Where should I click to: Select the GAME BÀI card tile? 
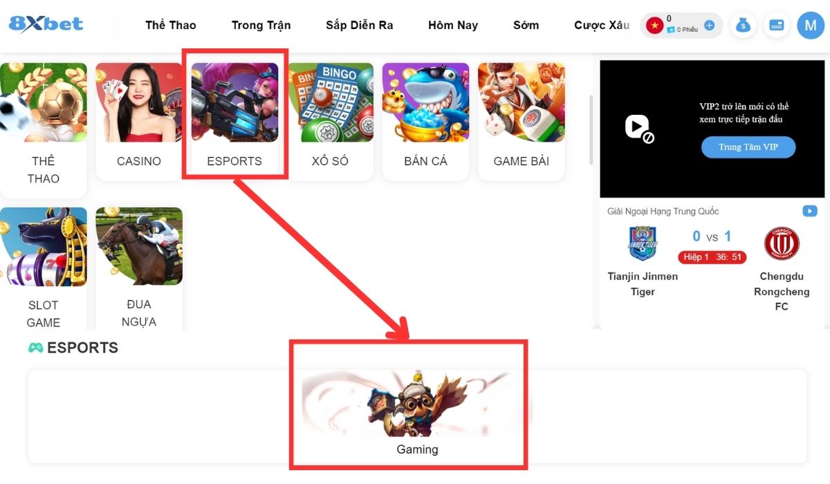pyautogui.click(x=521, y=121)
